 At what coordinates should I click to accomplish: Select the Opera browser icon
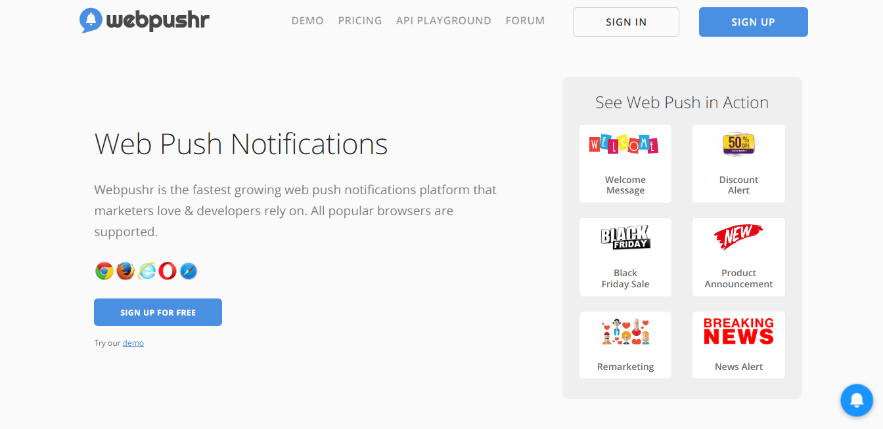coord(167,270)
